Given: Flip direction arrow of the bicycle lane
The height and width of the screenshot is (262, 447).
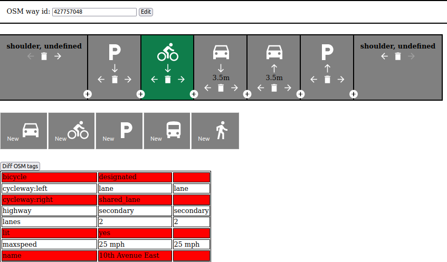Looking at the screenshot, I should tap(168, 69).
